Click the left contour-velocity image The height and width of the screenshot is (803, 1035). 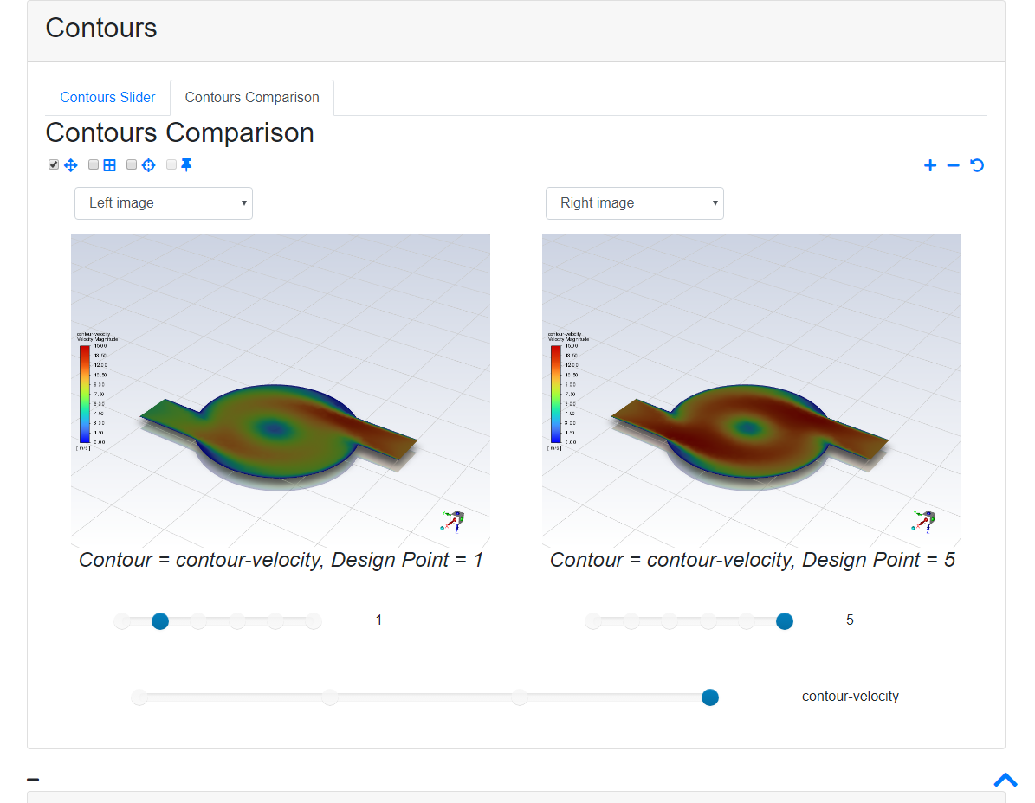[x=280, y=389]
